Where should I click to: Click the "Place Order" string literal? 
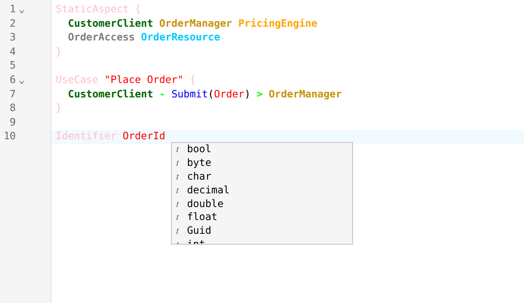pyautogui.click(x=144, y=80)
